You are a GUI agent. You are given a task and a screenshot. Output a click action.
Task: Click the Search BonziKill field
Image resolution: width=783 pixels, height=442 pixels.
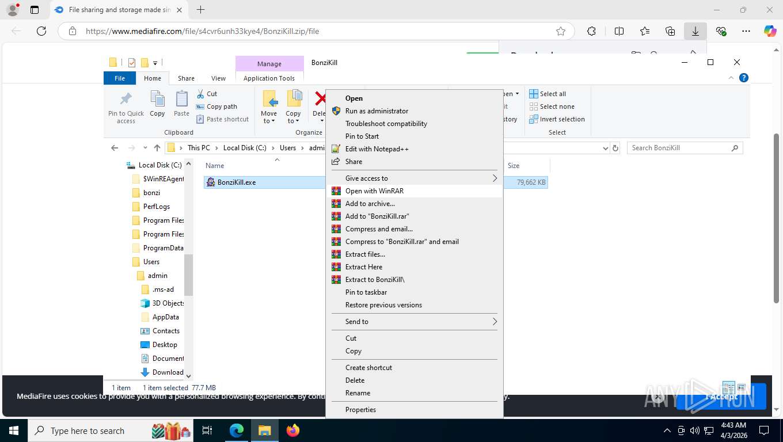point(685,148)
